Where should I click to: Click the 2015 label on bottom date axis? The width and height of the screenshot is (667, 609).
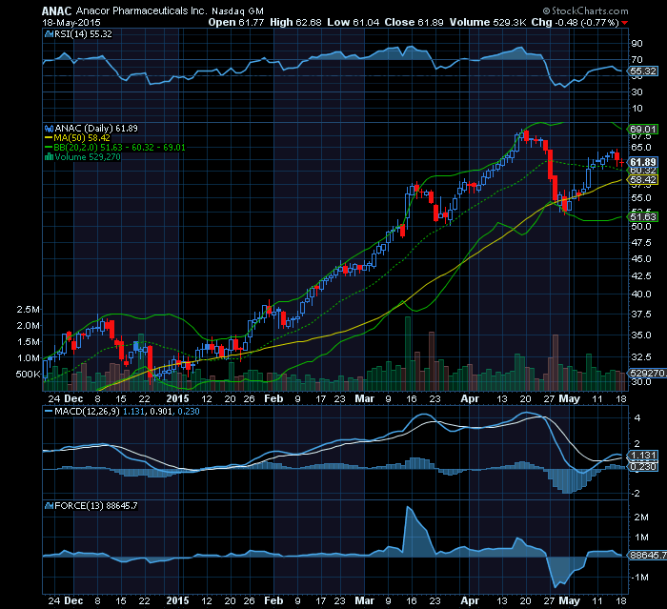click(177, 600)
